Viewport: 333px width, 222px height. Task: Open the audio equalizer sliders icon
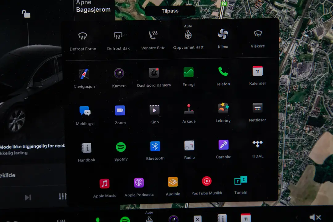click(63, 196)
